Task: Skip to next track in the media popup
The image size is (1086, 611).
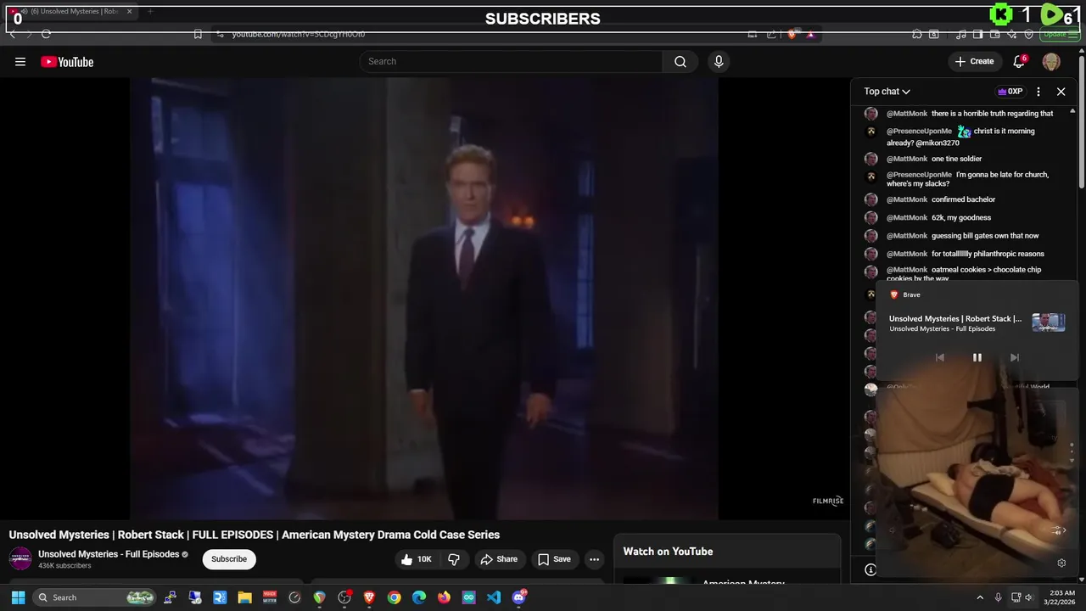Action: (x=1014, y=357)
